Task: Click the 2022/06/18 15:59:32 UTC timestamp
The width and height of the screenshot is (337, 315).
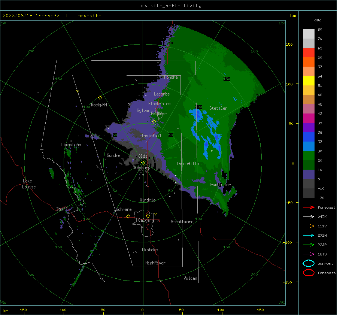Action: [x=52, y=16]
